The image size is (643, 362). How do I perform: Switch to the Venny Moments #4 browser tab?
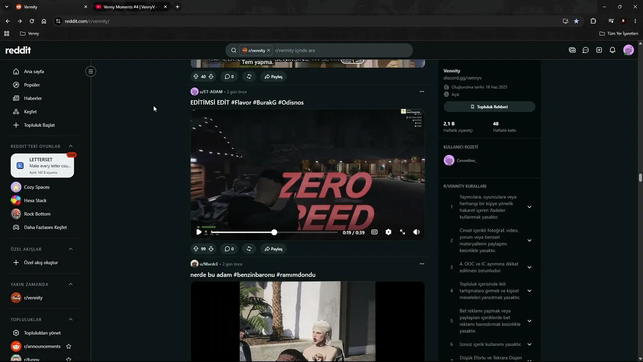(131, 7)
